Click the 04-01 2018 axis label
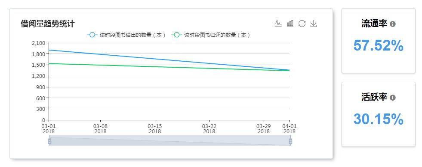 tap(290, 128)
